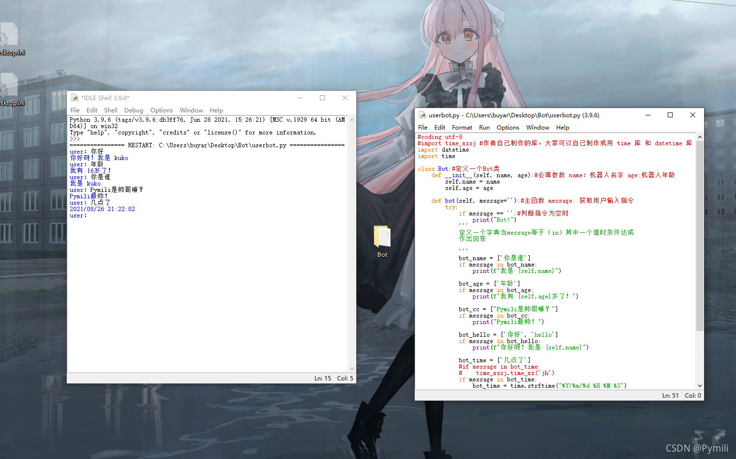Maximize the IDLE Shell window

pos(322,98)
